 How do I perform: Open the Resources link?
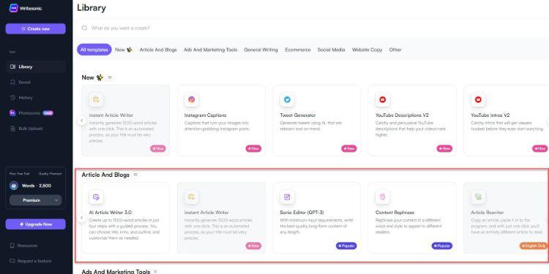[27, 246]
